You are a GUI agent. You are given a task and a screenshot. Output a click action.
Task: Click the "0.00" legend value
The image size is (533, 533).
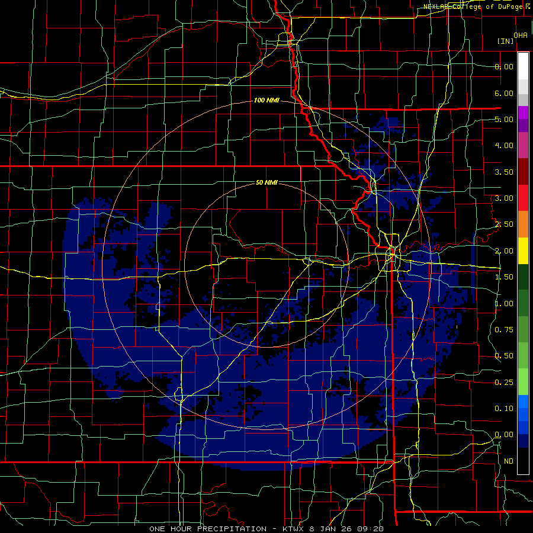504,435
